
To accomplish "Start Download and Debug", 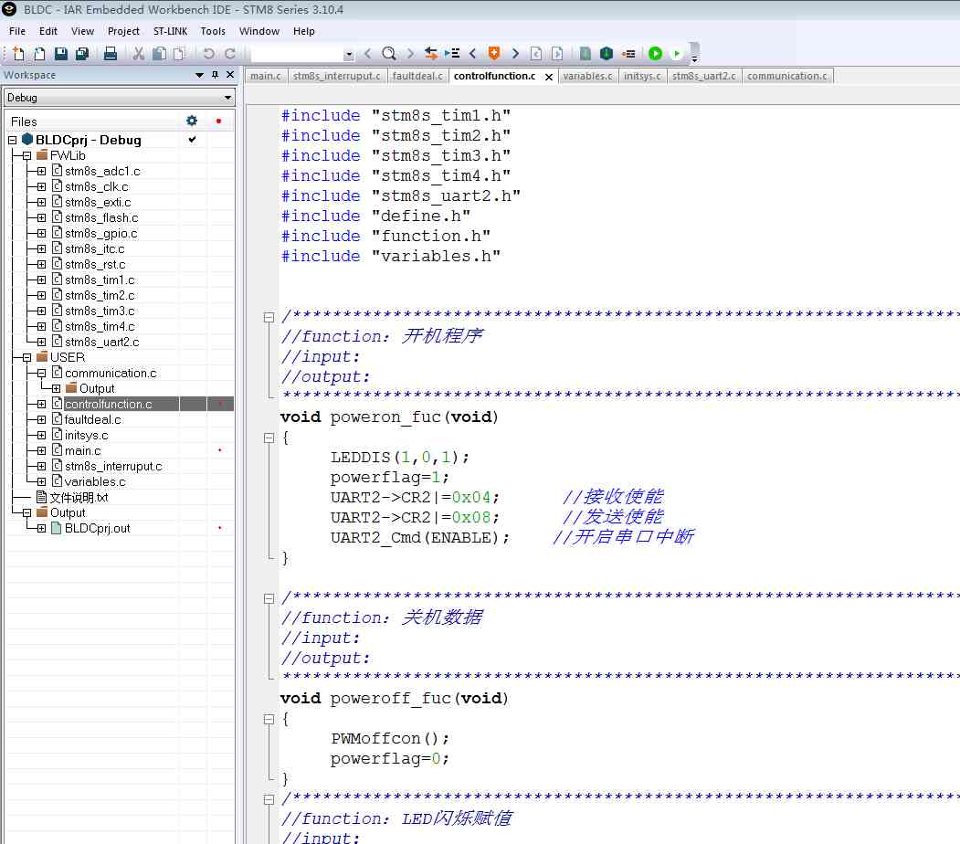I will [655, 54].
